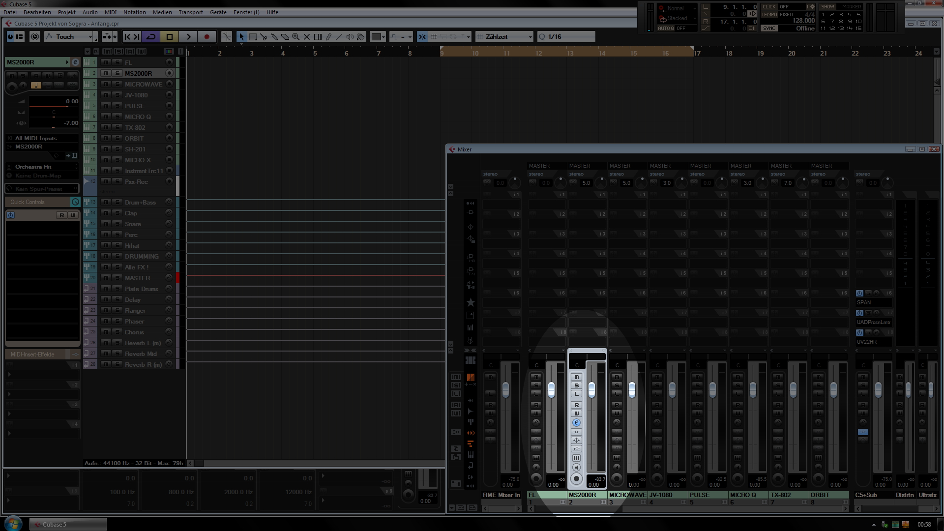Screen dimensions: 944x531
Task: Toggle Listen on MS2000R mixer channel
Action: click(x=577, y=394)
